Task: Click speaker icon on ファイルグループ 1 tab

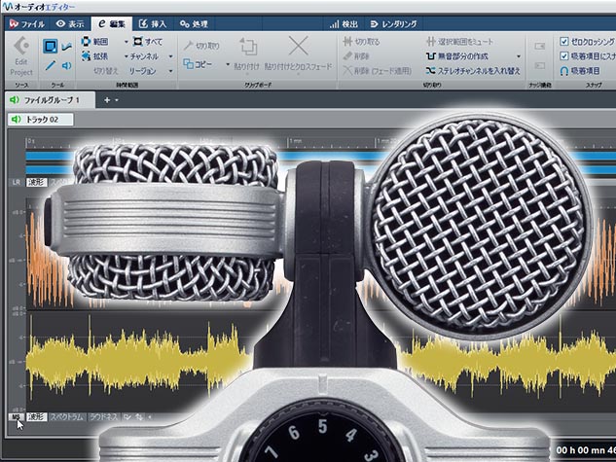Action: (x=15, y=100)
